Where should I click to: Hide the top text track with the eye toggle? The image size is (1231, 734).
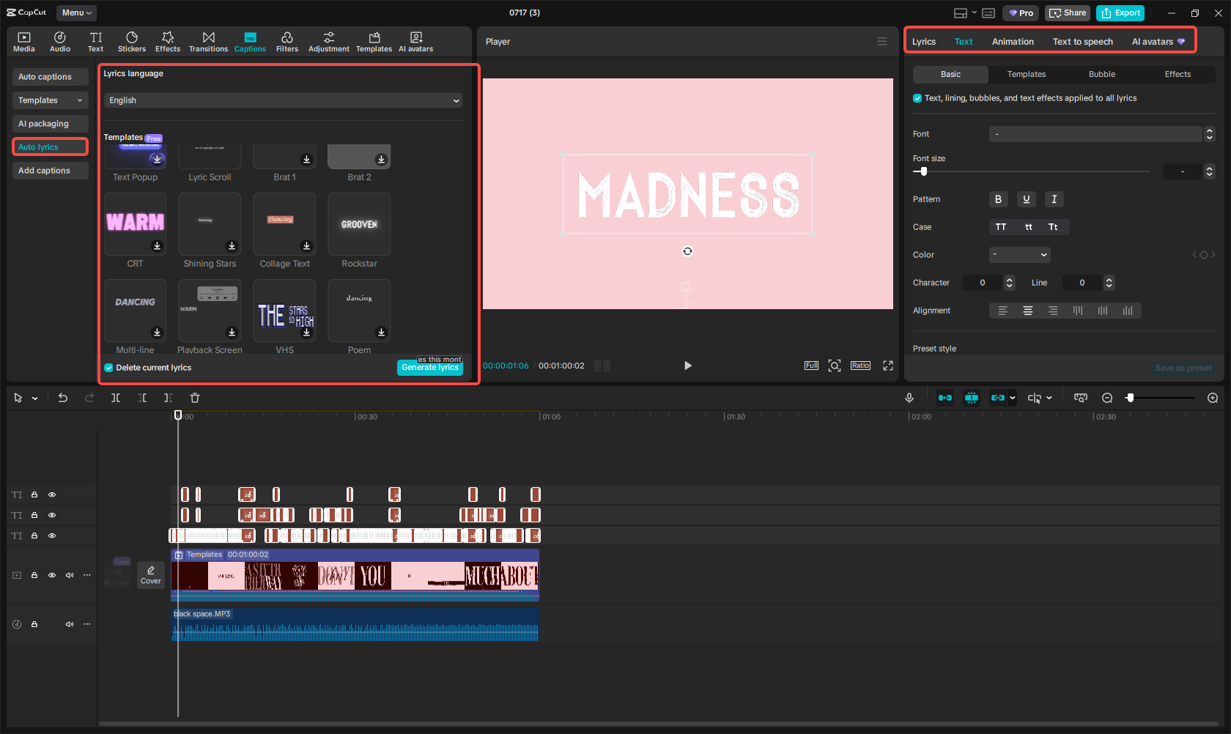point(51,494)
